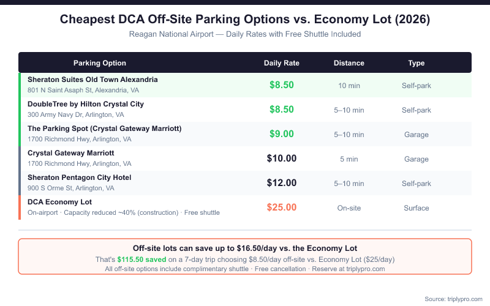Image resolution: width=490 pixels, height=306 pixels.
Task: Click the "Distance" column header
Action: pos(349,63)
